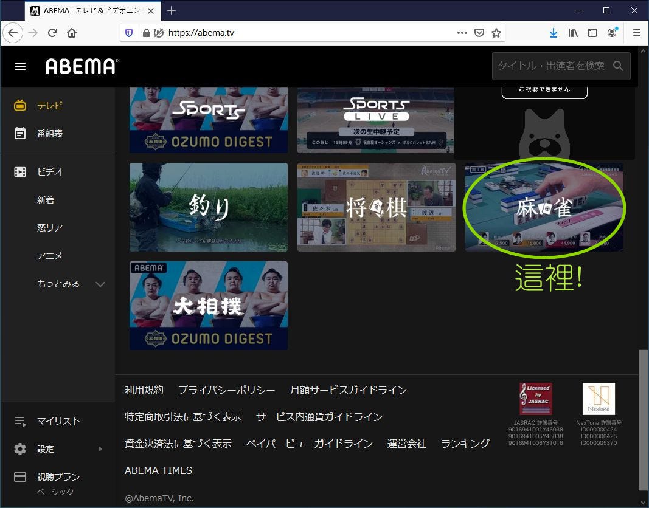Open 特定商取引法に基づく表示 link
The width and height of the screenshot is (649, 508).
pyautogui.click(x=183, y=417)
